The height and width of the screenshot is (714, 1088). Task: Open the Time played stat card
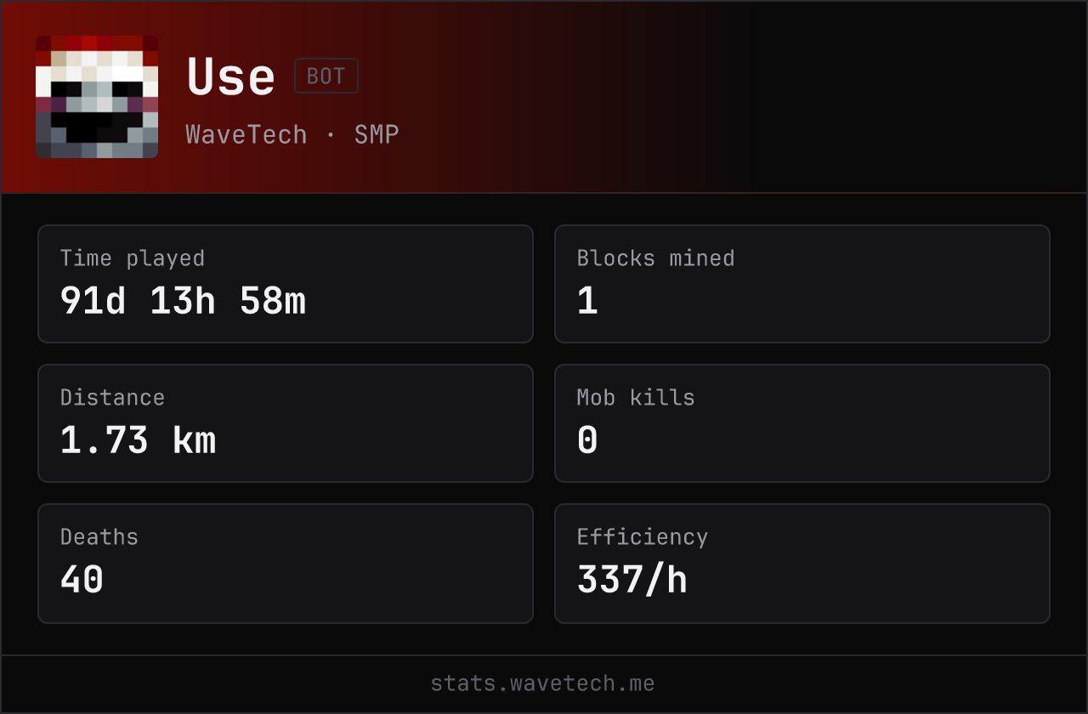(x=286, y=284)
